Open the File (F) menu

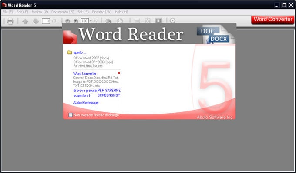point(8,12)
